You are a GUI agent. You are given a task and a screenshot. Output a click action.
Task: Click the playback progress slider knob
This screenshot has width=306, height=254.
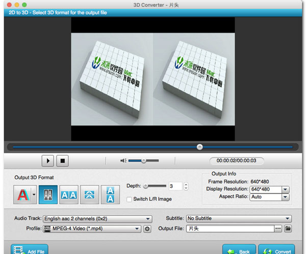click(199, 147)
